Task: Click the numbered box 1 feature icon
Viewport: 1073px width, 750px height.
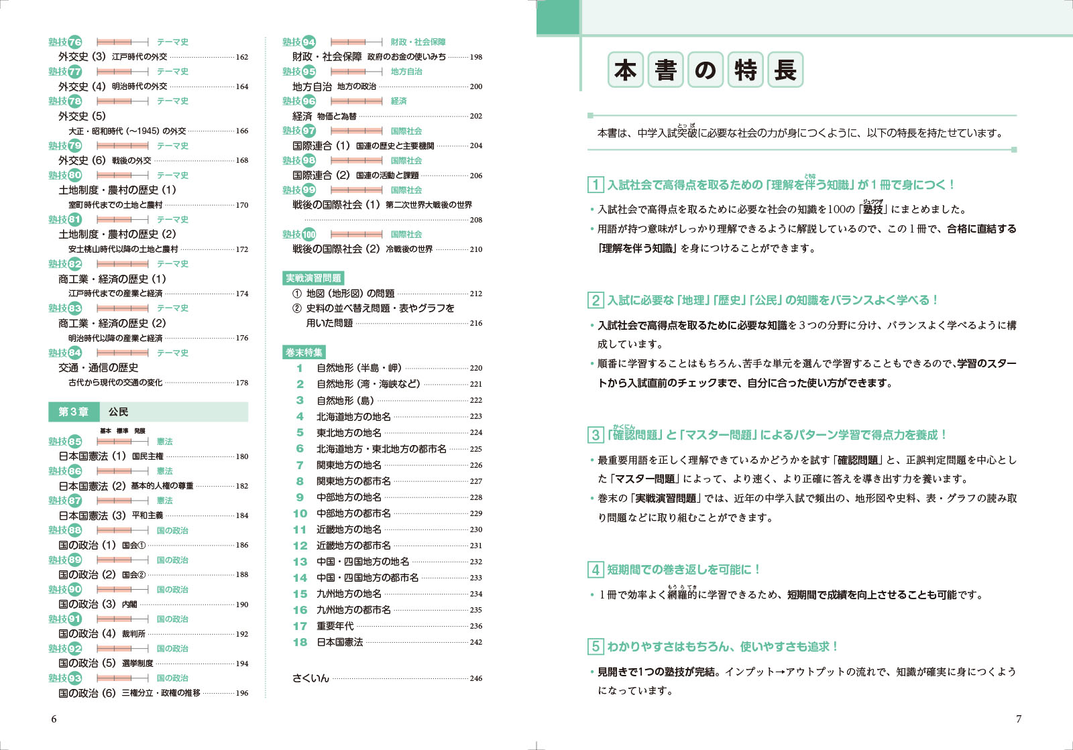Action: coord(596,184)
